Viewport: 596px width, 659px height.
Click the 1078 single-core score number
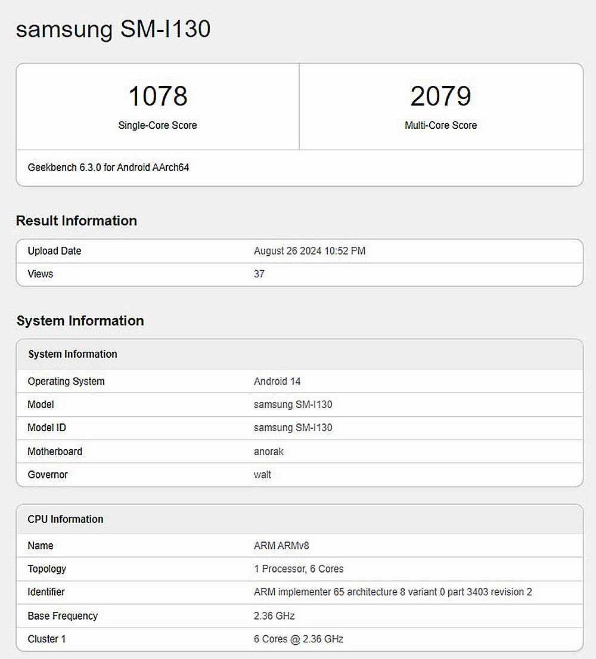pos(158,97)
